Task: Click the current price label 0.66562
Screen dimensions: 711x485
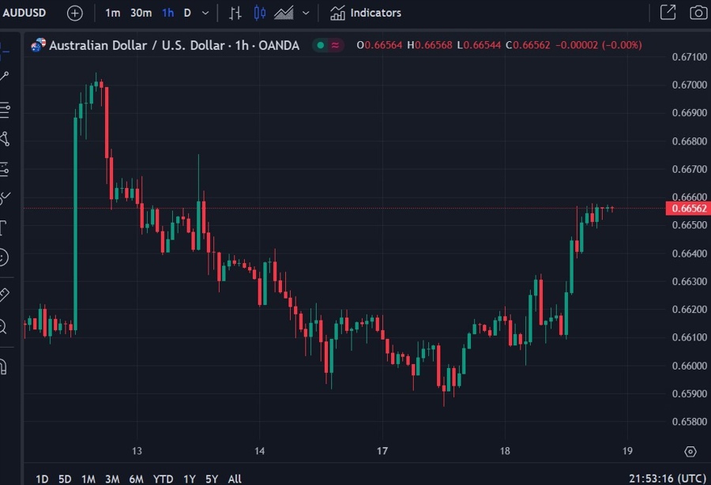Action: click(689, 209)
